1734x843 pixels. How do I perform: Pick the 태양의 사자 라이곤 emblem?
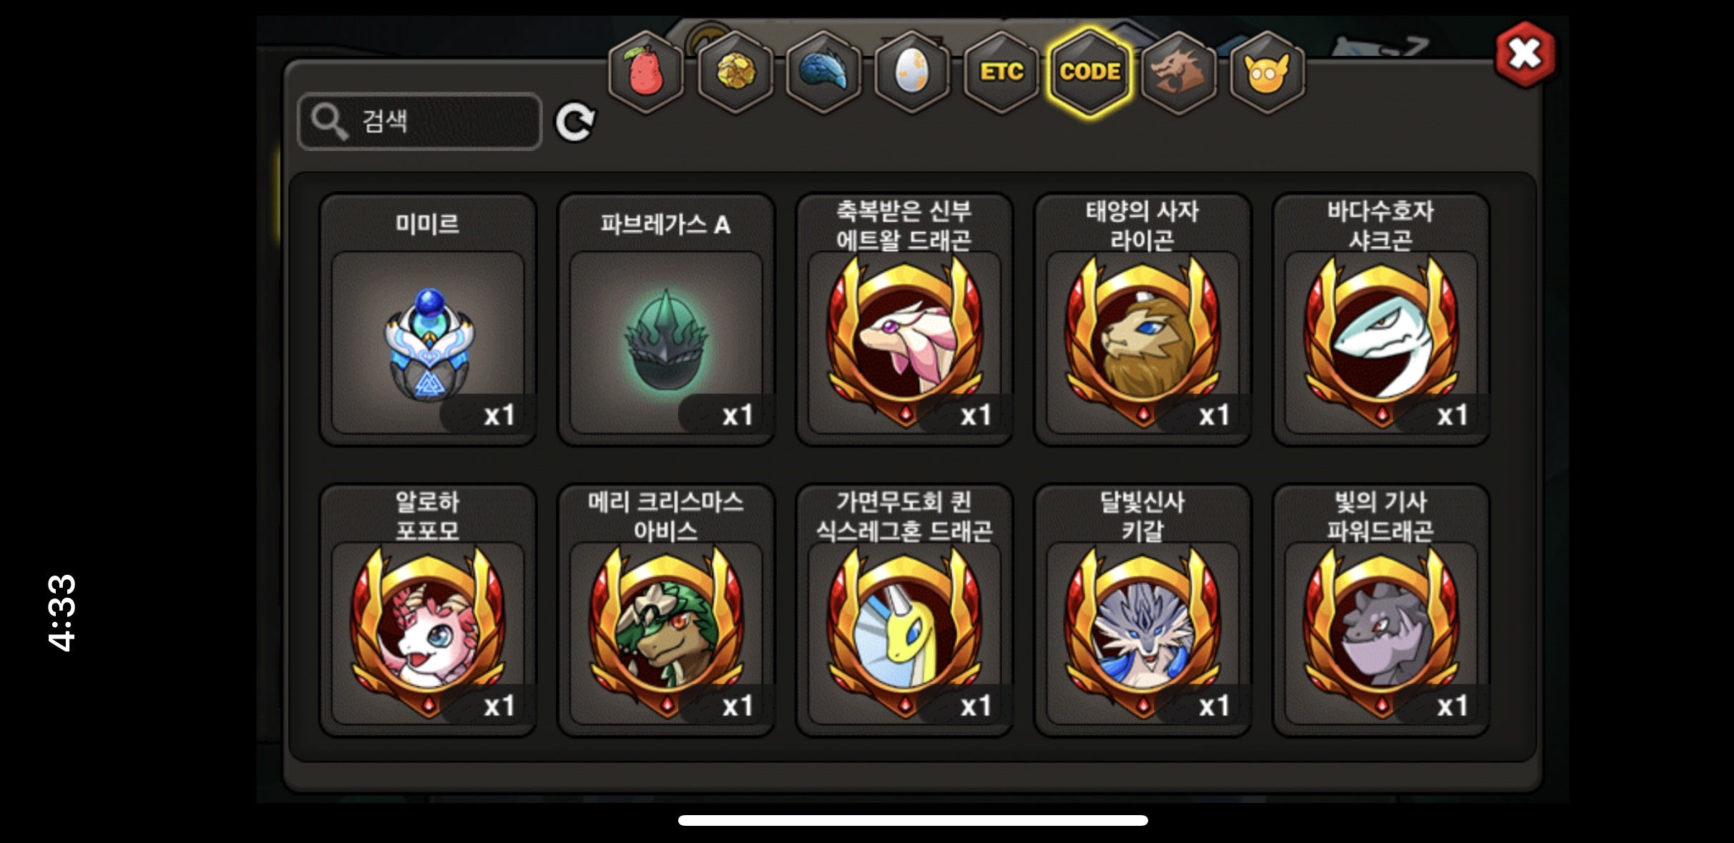pos(1142,320)
